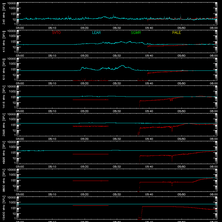
Task: Click the double red dip in 1415 MHz panel
Action: 171,100
